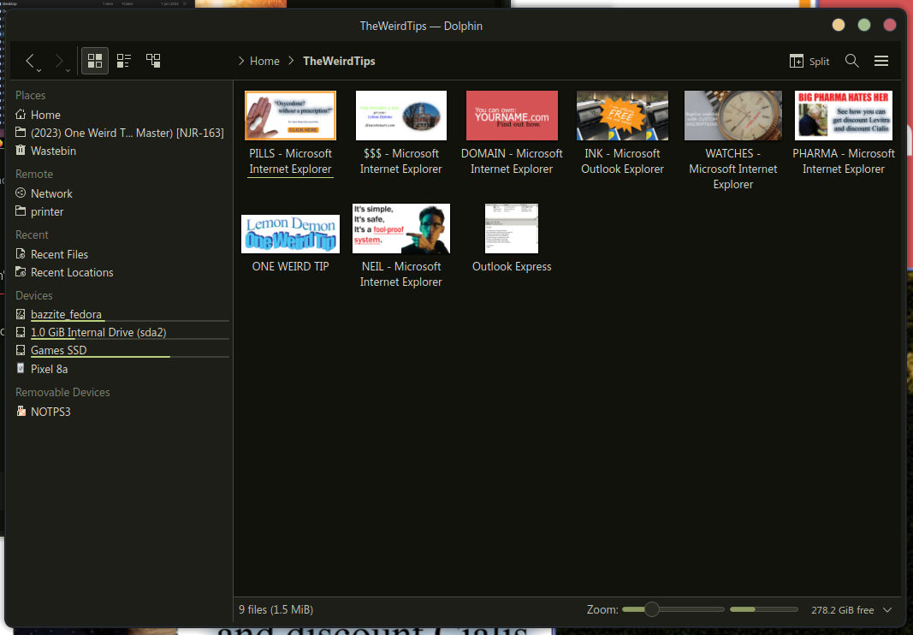The width and height of the screenshot is (913, 635).
Task: Click the green maximize window button
Action: pos(864,25)
